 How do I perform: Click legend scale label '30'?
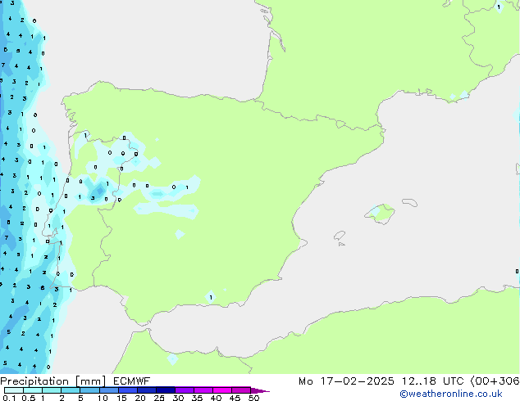178,398
